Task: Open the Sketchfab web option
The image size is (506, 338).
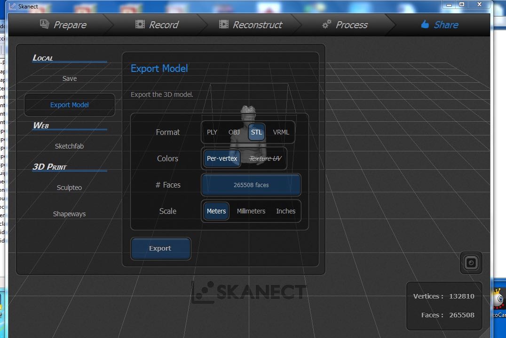Action: (x=70, y=146)
